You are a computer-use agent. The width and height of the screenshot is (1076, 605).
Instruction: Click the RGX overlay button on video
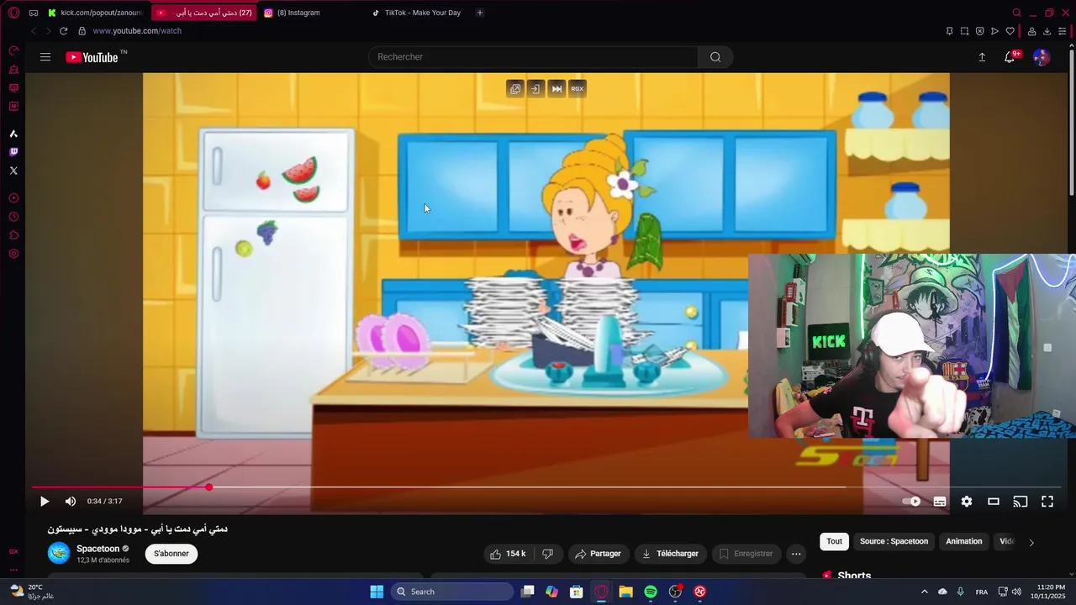point(577,88)
